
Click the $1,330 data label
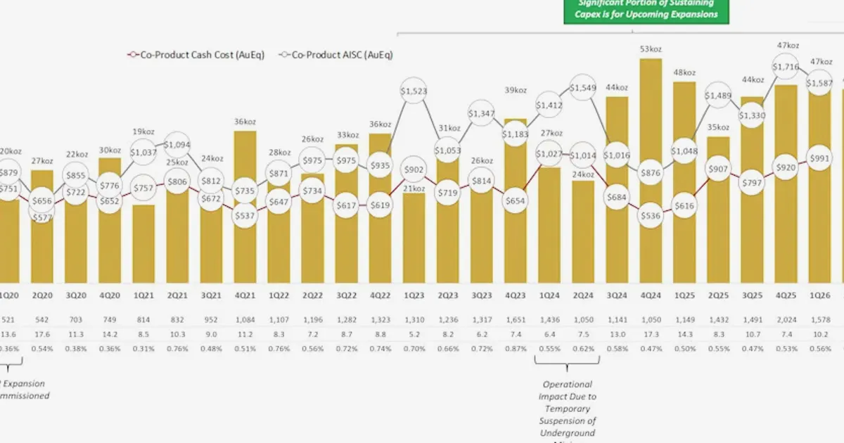pyautogui.click(x=752, y=115)
